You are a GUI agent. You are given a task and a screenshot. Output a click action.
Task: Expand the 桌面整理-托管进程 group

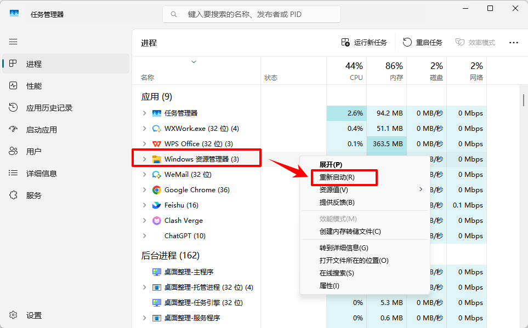(x=144, y=287)
